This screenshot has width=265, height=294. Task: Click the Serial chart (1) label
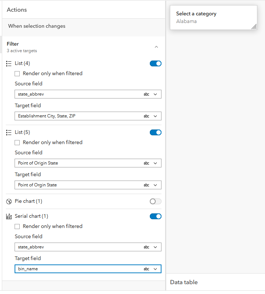31,216
